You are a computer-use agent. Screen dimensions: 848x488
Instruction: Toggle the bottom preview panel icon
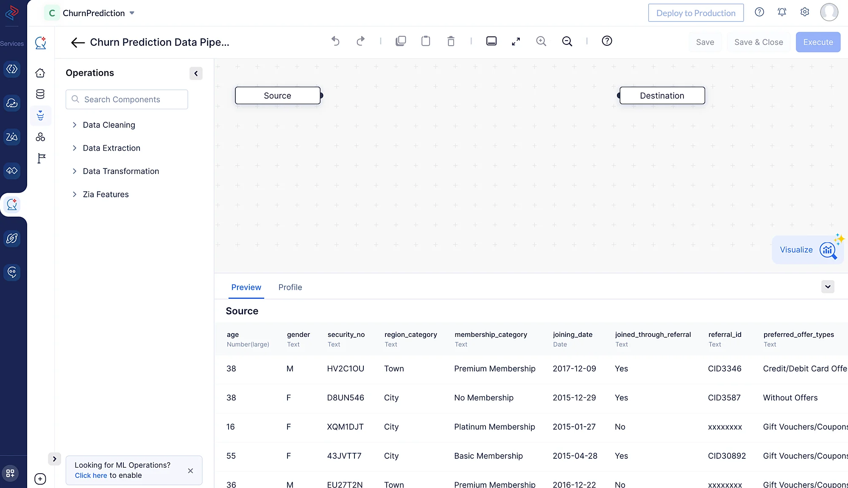coord(491,41)
